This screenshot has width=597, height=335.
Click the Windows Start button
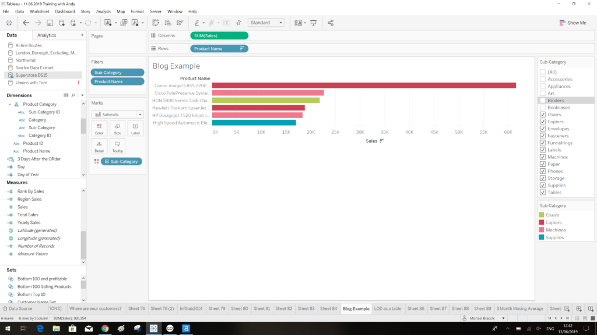coord(8,329)
